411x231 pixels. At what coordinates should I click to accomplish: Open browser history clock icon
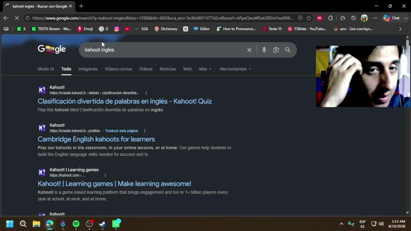[x=354, y=18]
